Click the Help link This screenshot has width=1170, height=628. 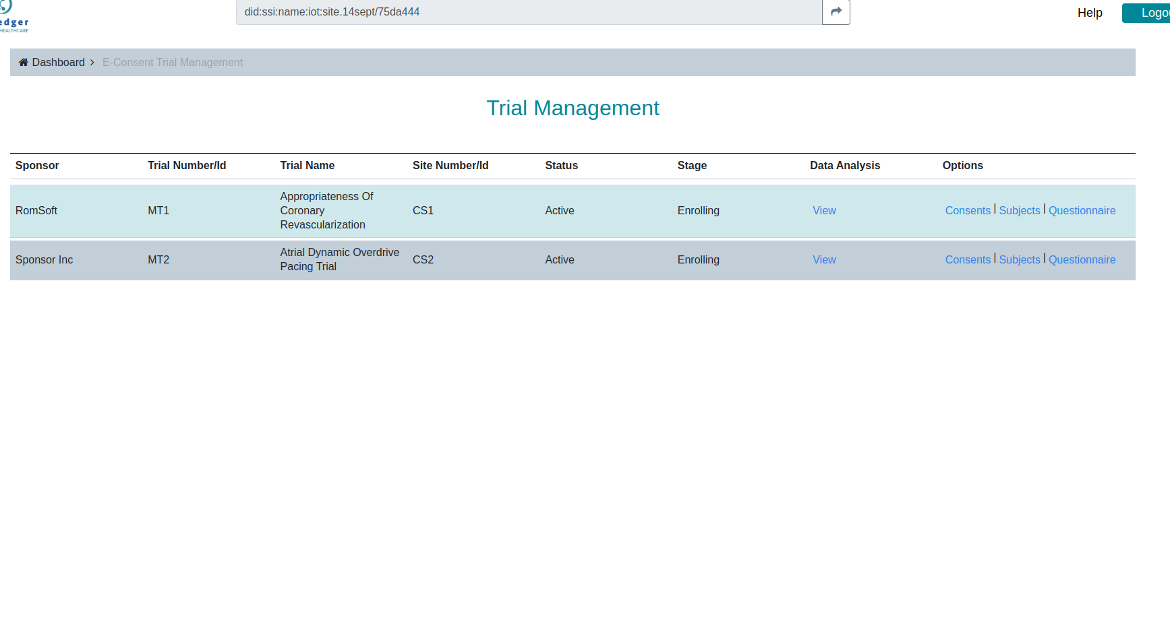[1090, 12]
